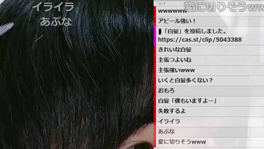Click the 変に切りそうwww overlay at the top
Screen dimensions: 264x149
point(224,7)
